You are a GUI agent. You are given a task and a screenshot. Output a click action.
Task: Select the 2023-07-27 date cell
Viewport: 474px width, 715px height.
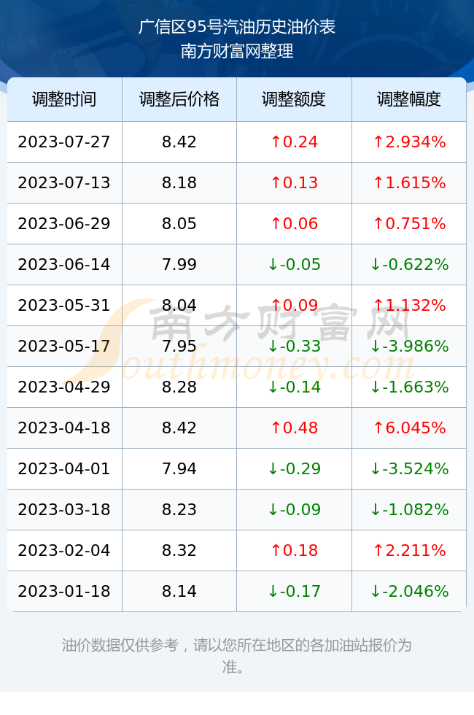pyautogui.click(x=64, y=142)
